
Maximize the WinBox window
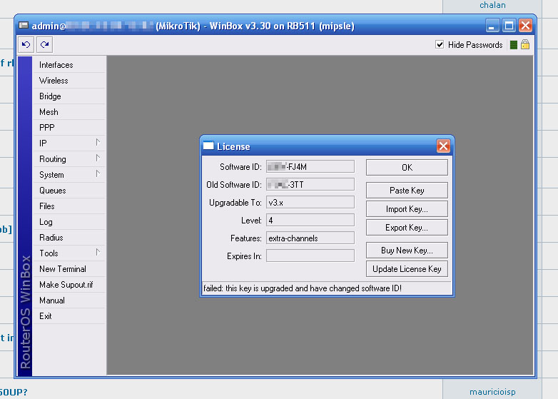coord(509,26)
